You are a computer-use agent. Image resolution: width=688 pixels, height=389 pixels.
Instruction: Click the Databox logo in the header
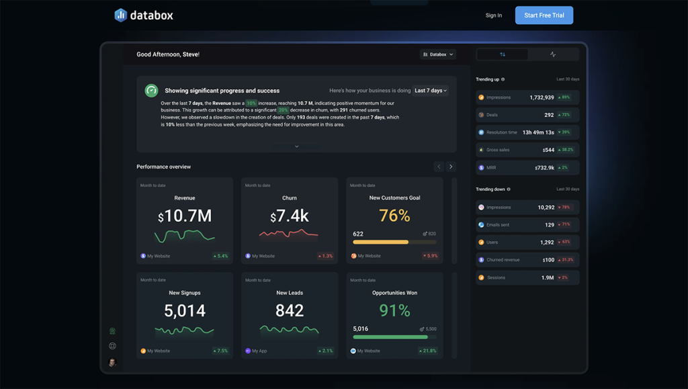(144, 15)
